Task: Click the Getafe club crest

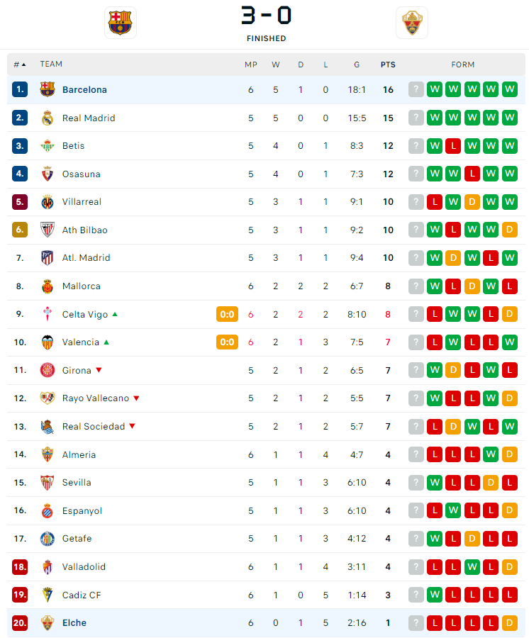Action: pos(48,539)
